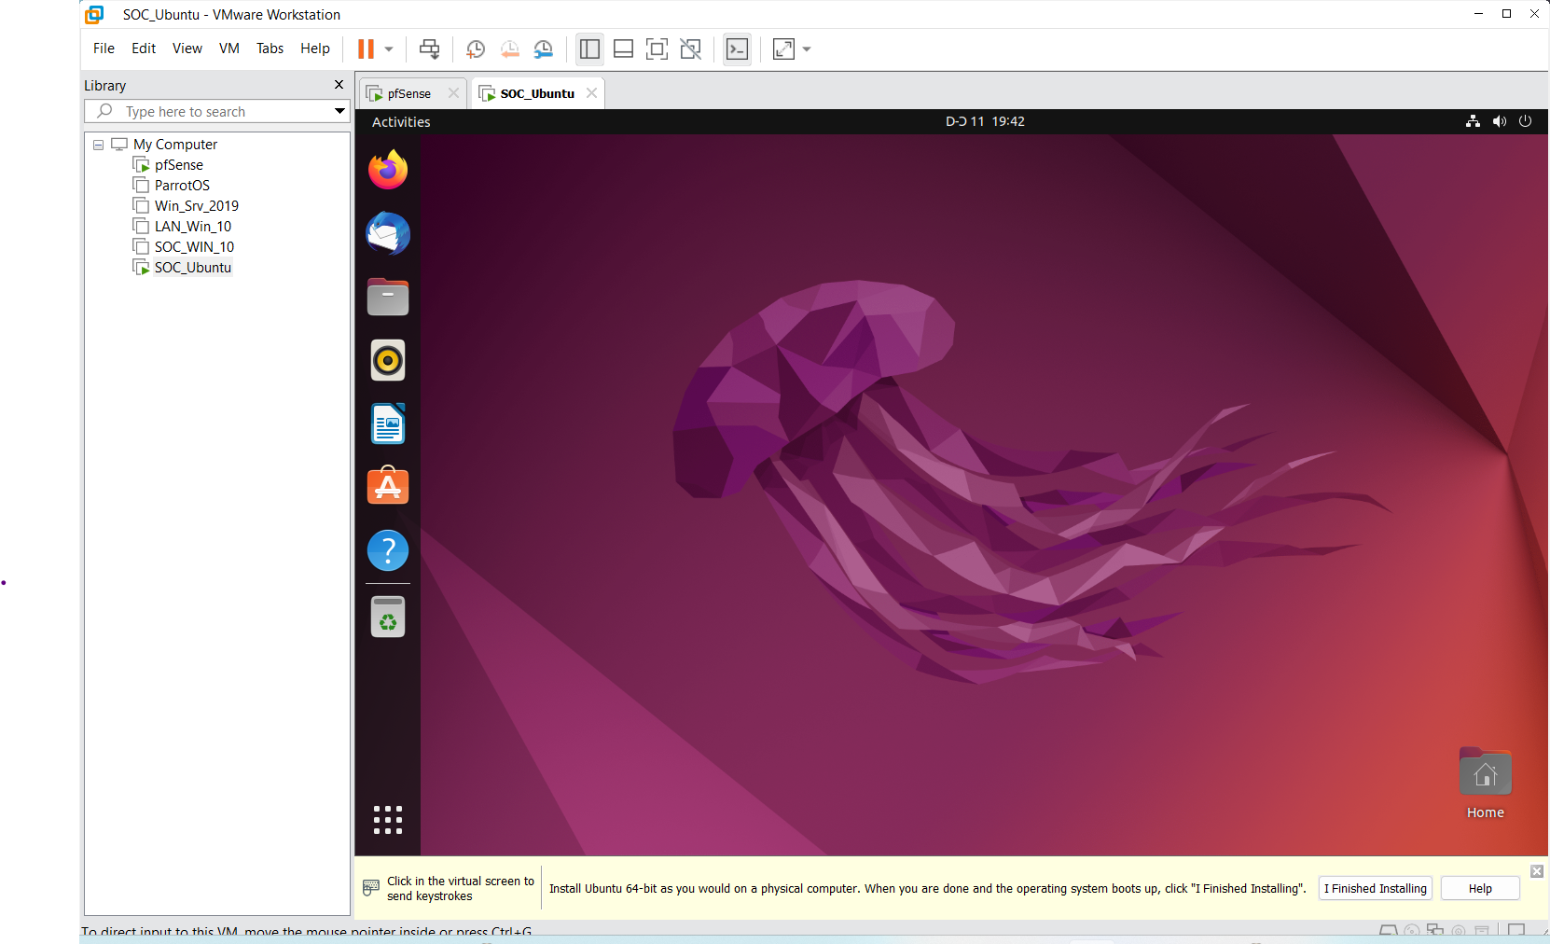Select SOC_WIN_10 in the library
The height and width of the screenshot is (944, 1550).
194,247
